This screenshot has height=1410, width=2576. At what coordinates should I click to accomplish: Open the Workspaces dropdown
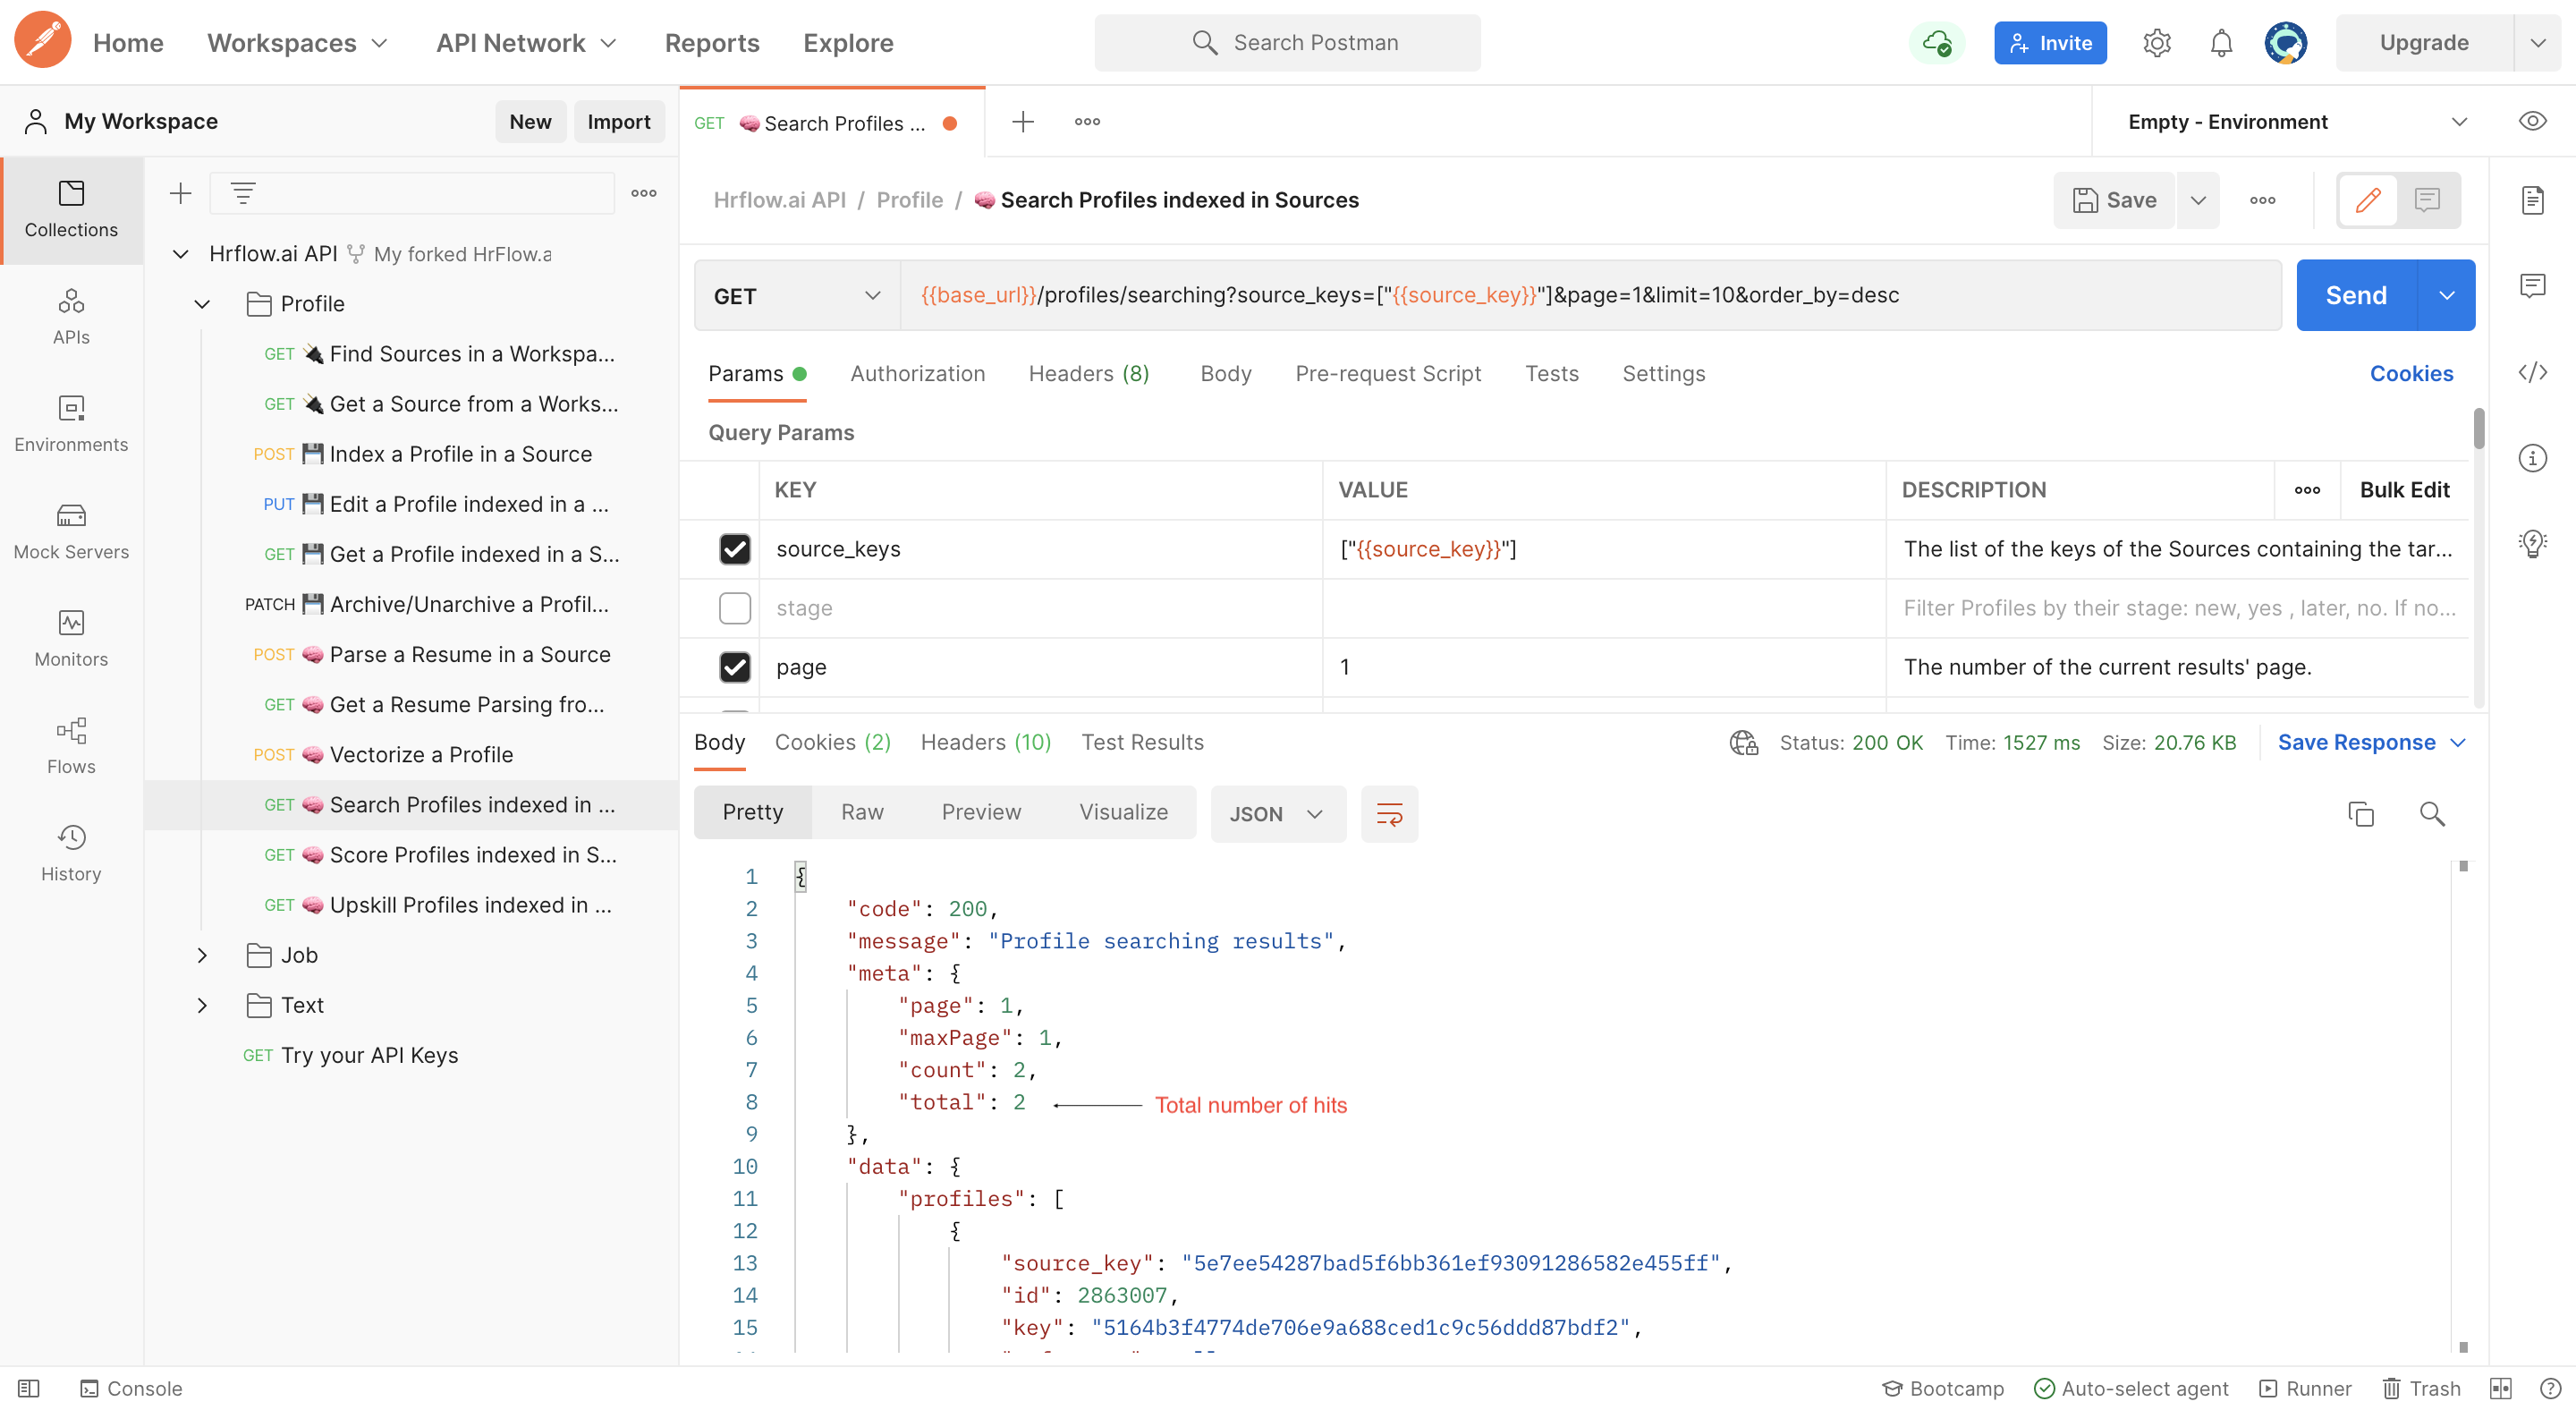click(x=297, y=43)
